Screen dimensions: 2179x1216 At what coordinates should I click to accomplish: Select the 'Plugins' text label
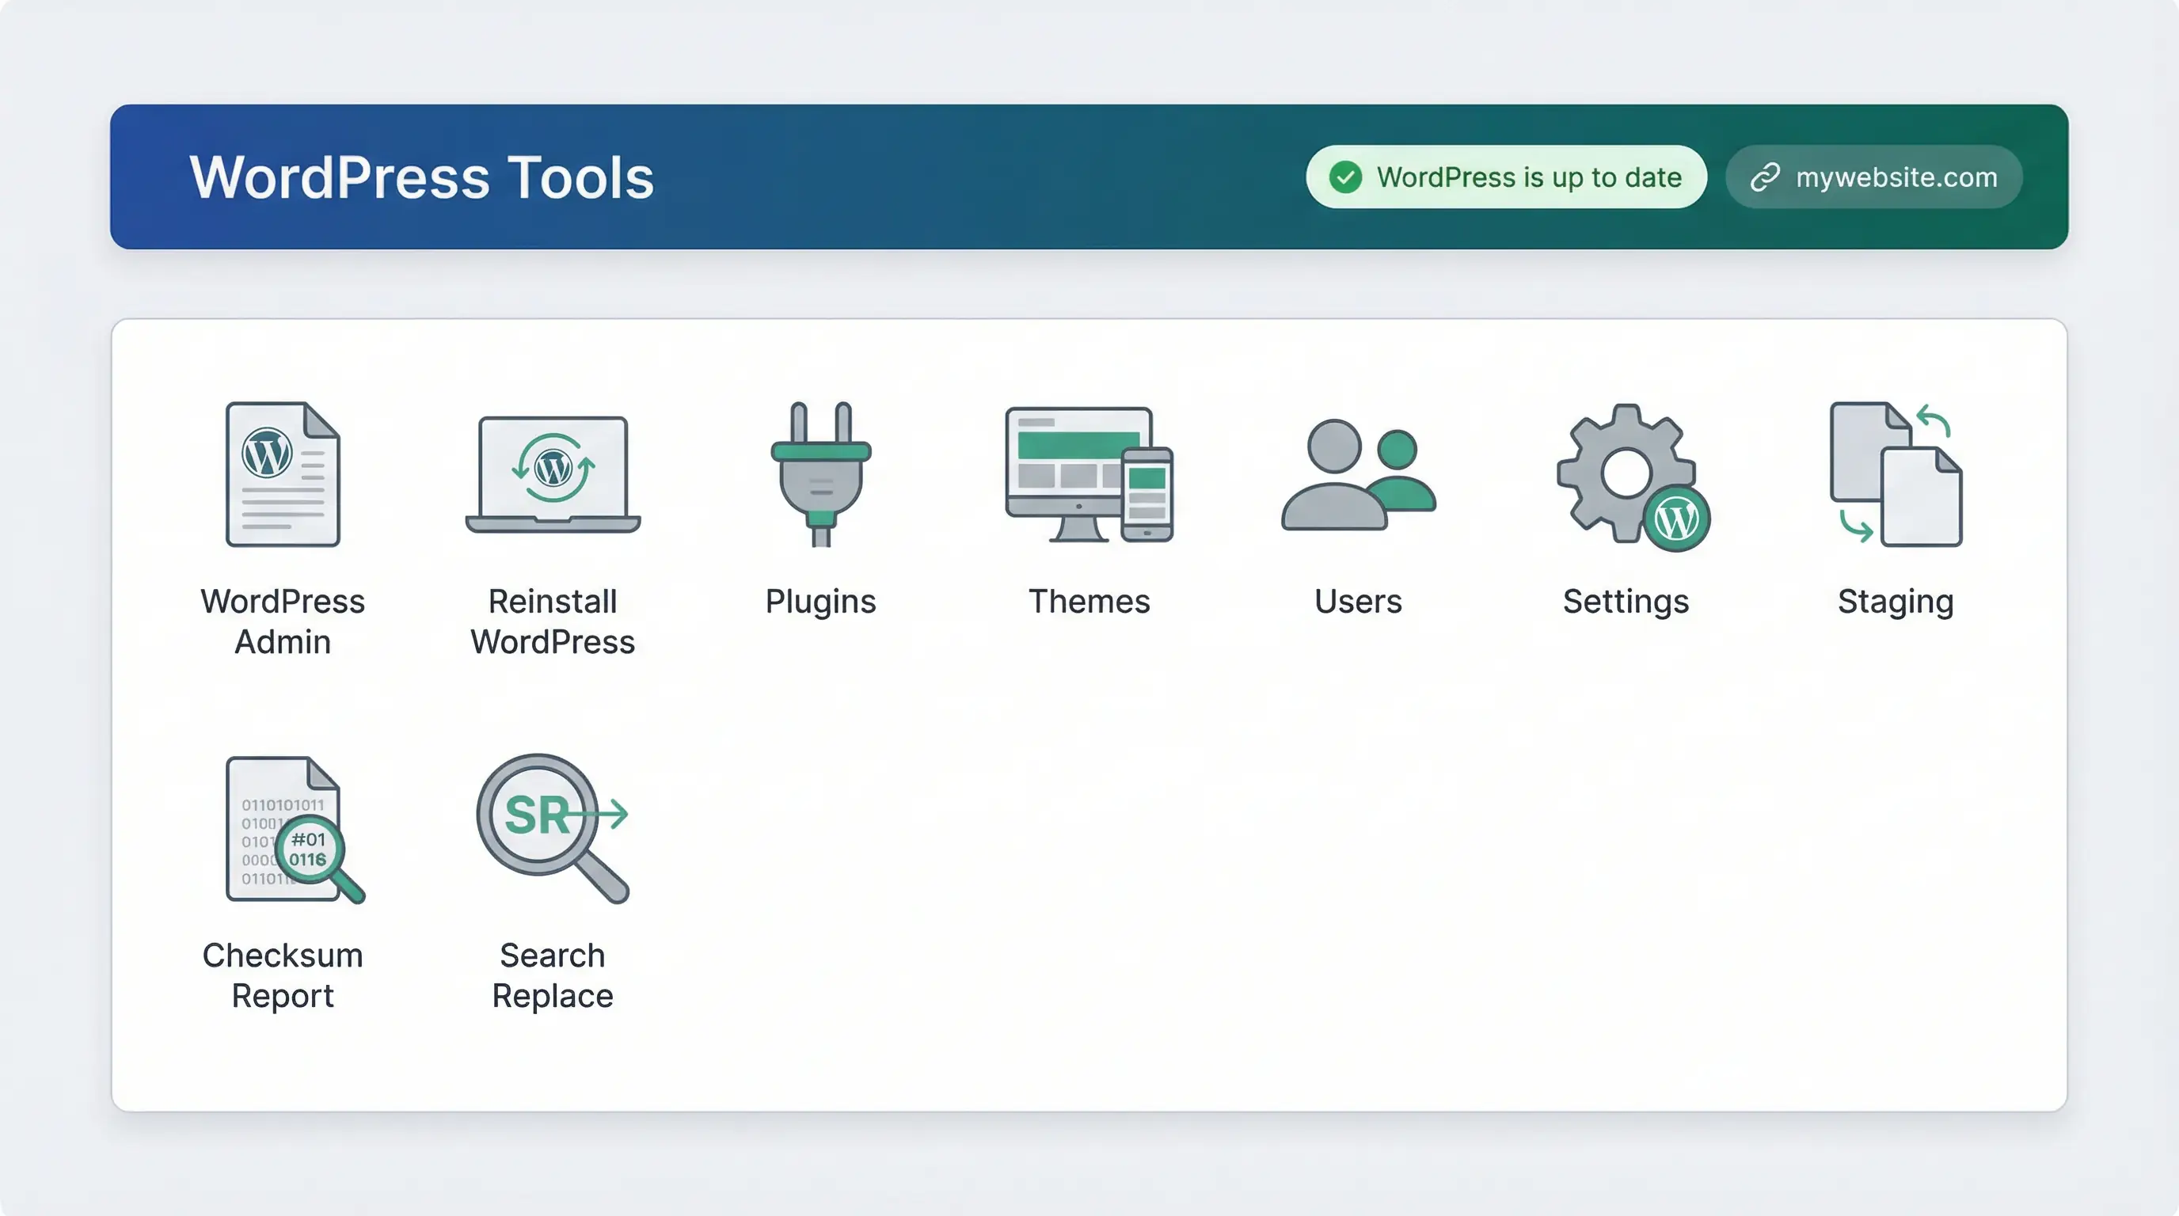pos(820,601)
